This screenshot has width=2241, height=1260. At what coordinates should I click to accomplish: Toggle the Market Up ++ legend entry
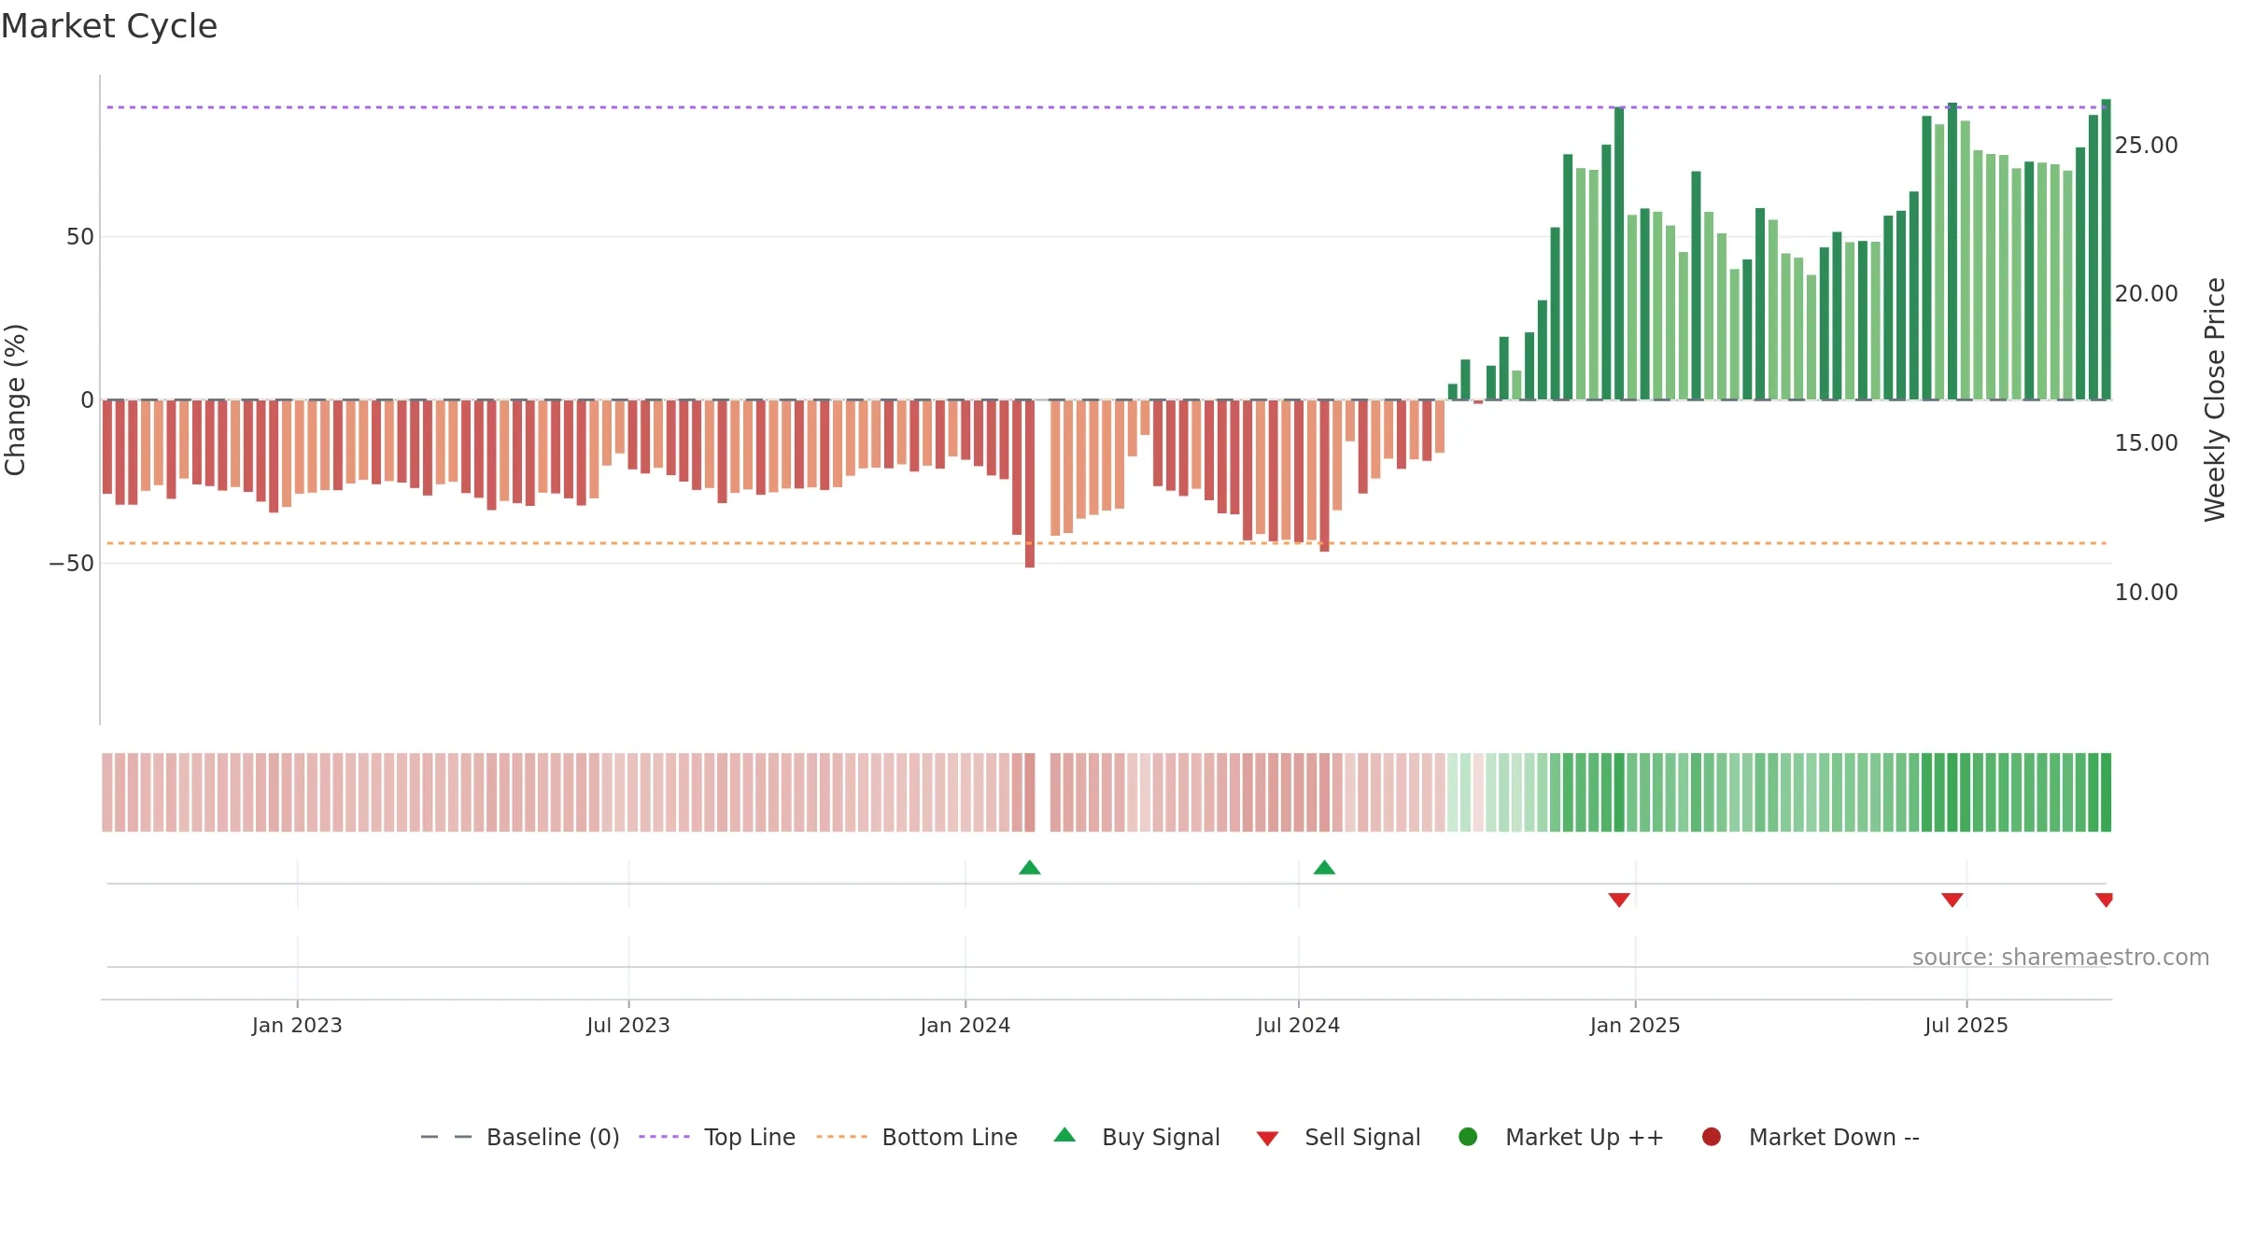(x=1561, y=1137)
